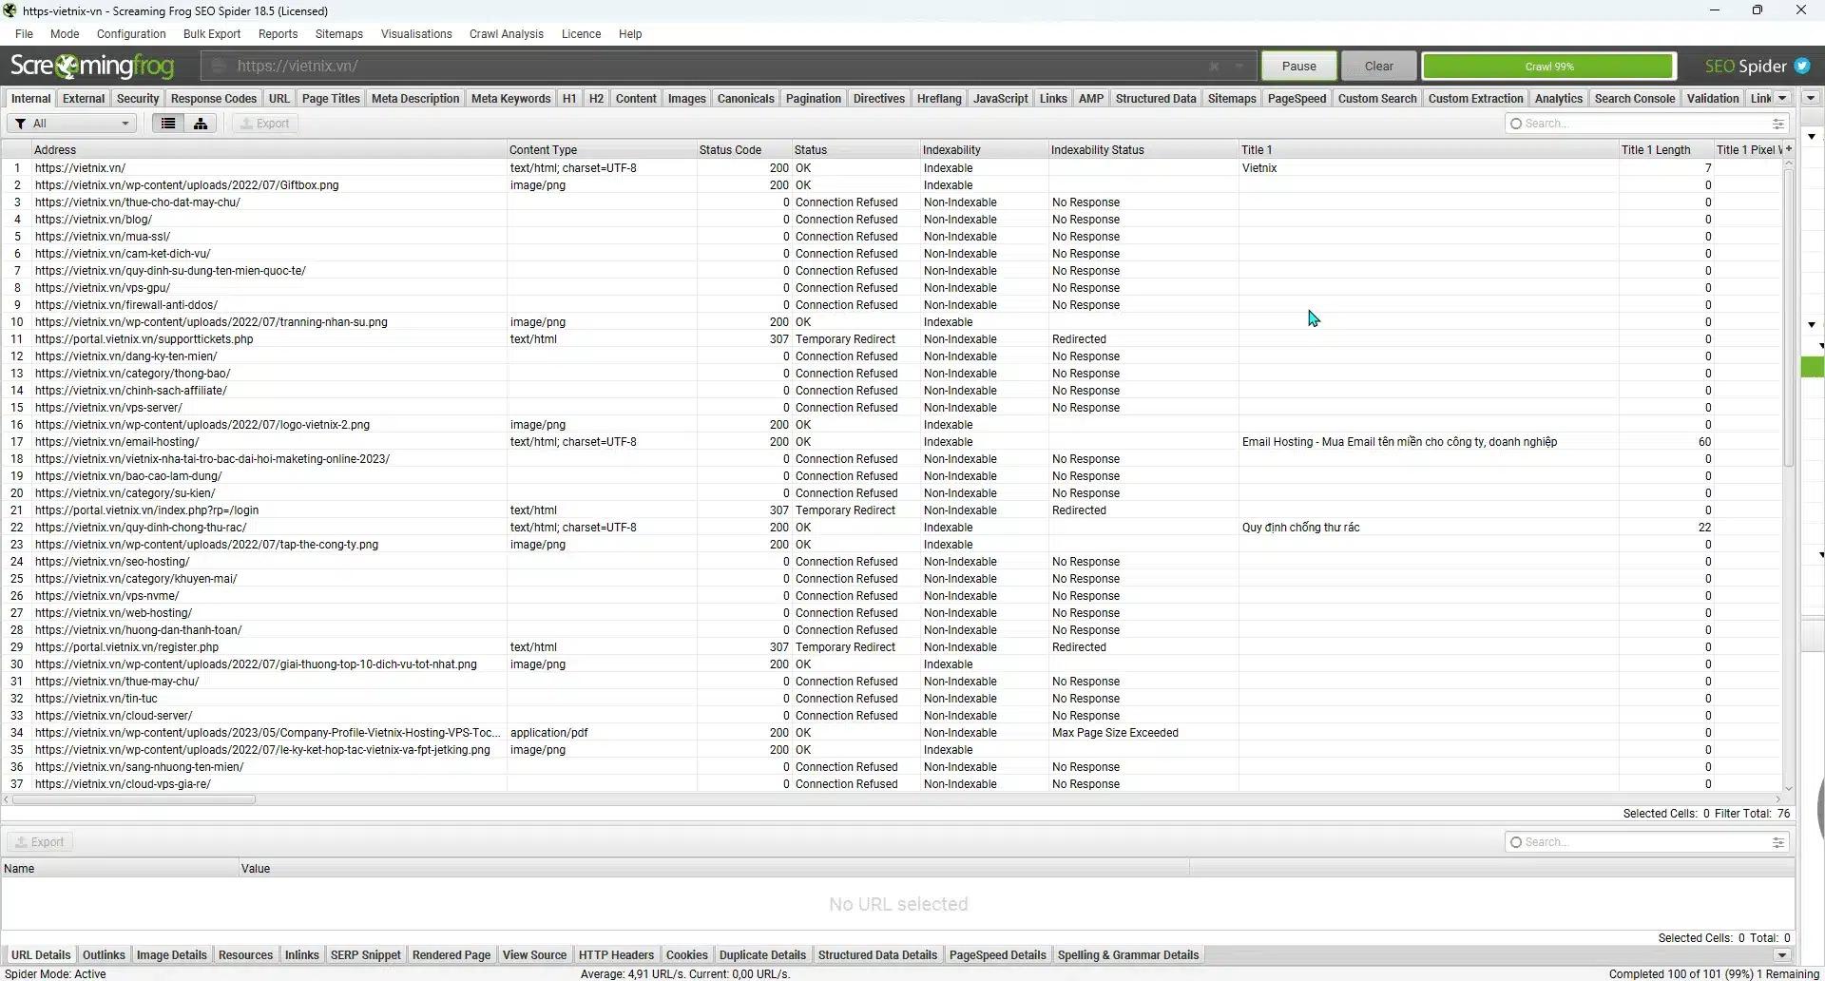Open the Bulk Export menu
The image size is (1825, 981).
coord(211,34)
